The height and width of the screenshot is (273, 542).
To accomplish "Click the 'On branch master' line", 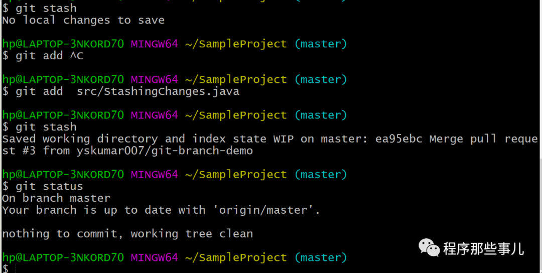I will [56, 198].
